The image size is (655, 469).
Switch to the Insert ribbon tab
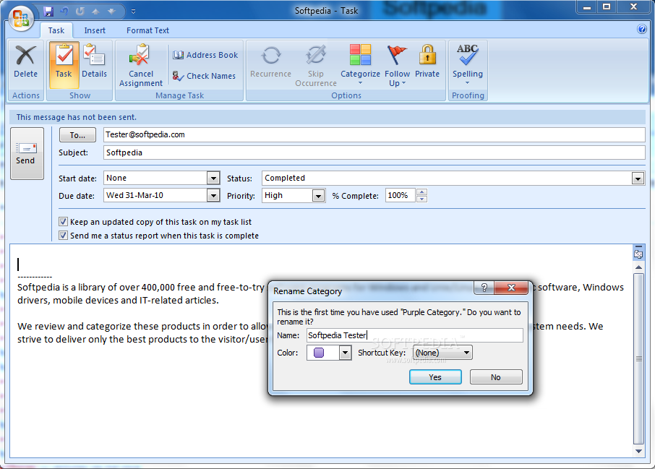tap(95, 30)
